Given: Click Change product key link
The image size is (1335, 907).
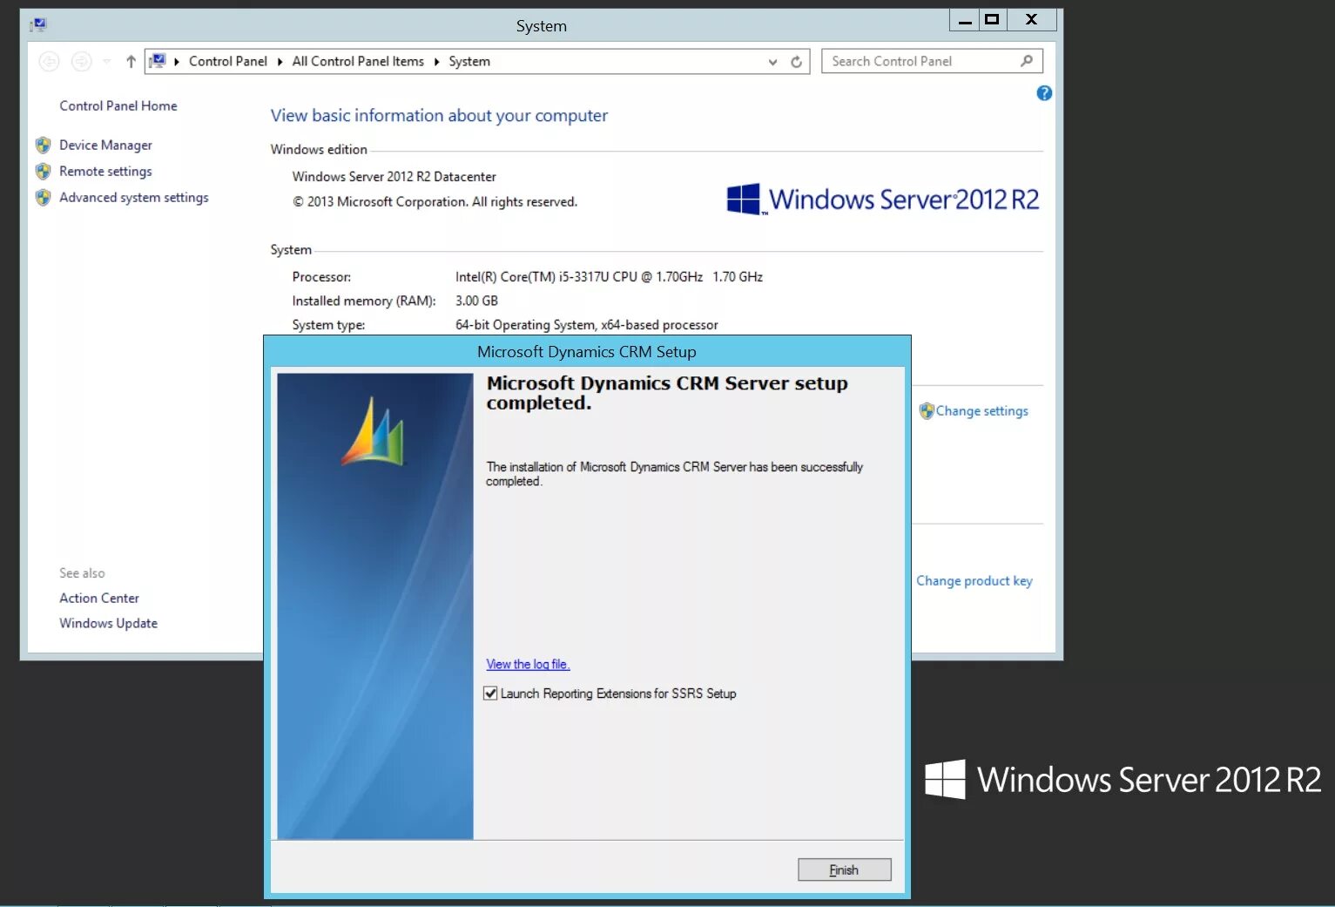Looking at the screenshot, I should pyautogui.click(x=974, y=580).
